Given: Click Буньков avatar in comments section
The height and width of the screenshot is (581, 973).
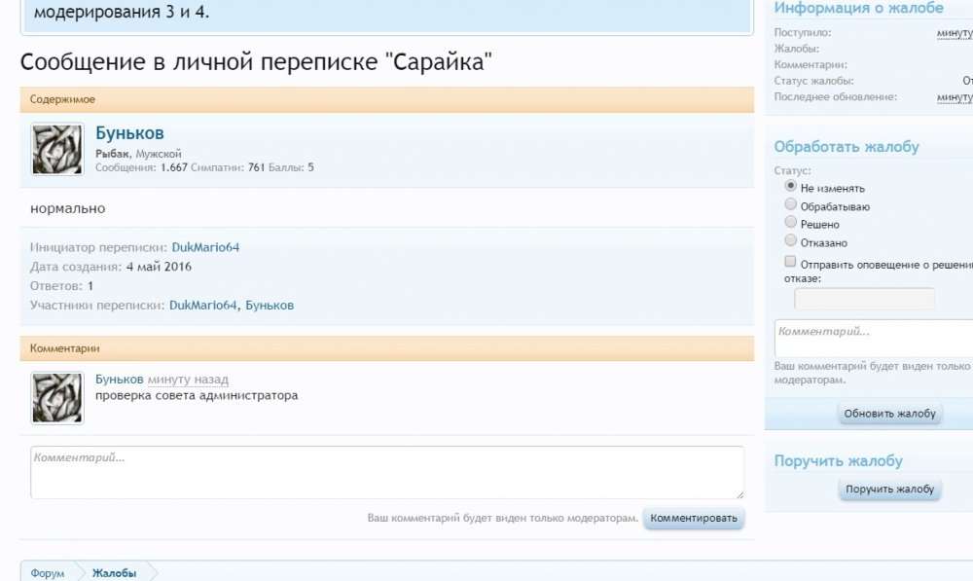Looking at the screenshot, I should (x=57, y=398).
